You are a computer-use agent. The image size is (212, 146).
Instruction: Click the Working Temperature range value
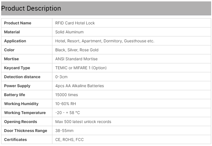point(67,113)
